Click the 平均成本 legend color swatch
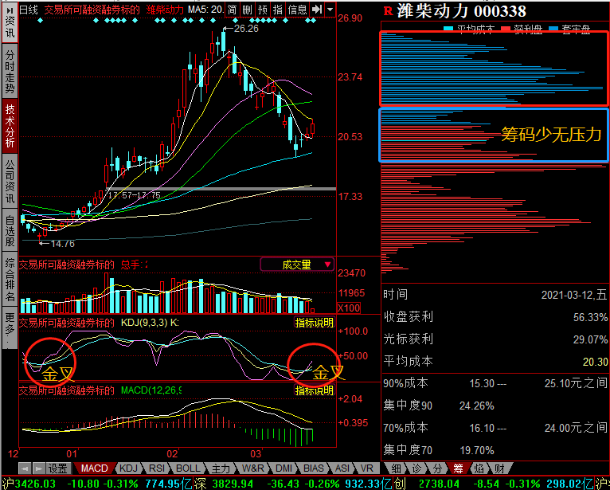The height and width of the screenshot is (490, 610). pyautogui.click(x=448, y=29)
